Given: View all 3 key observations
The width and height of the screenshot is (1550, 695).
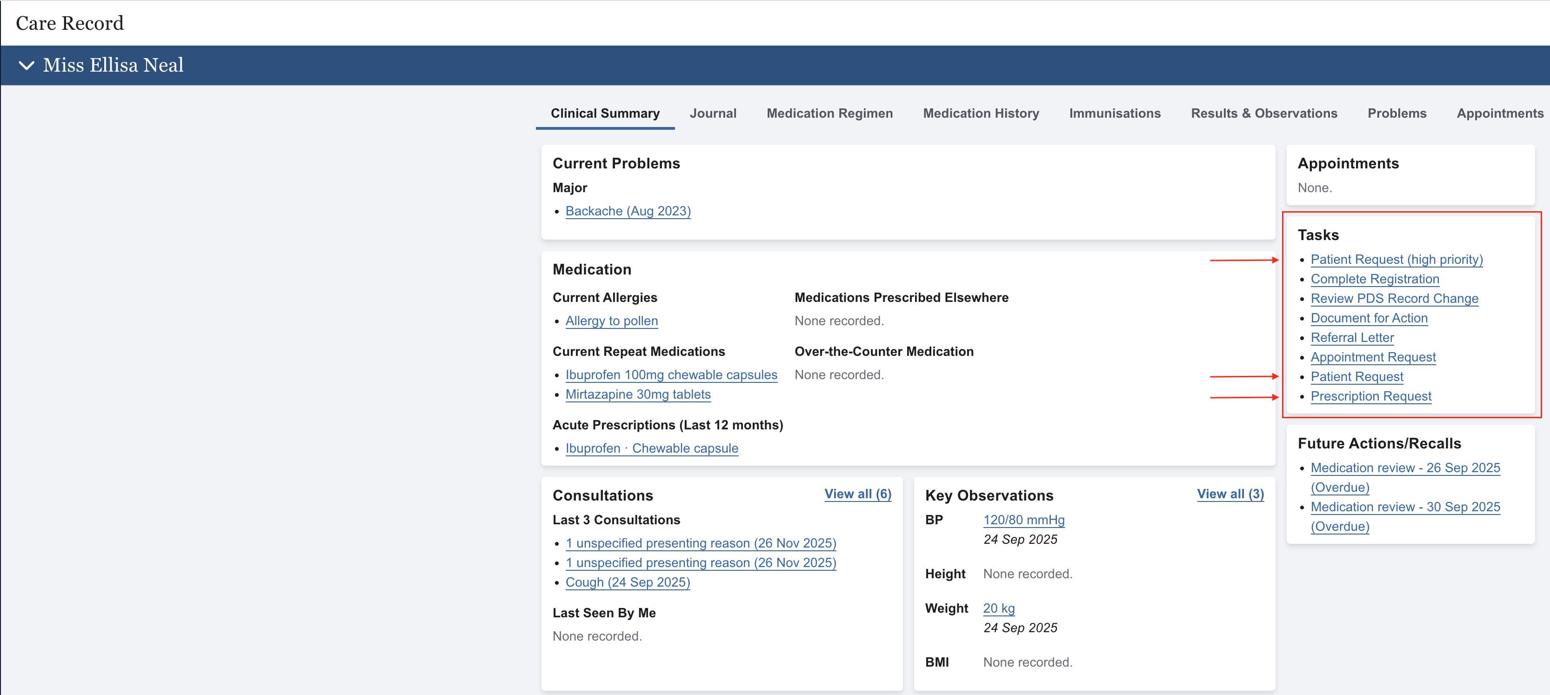Looking at the screenshot, I should point(1229,494).
